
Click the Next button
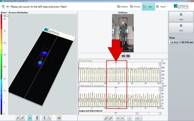181,17
